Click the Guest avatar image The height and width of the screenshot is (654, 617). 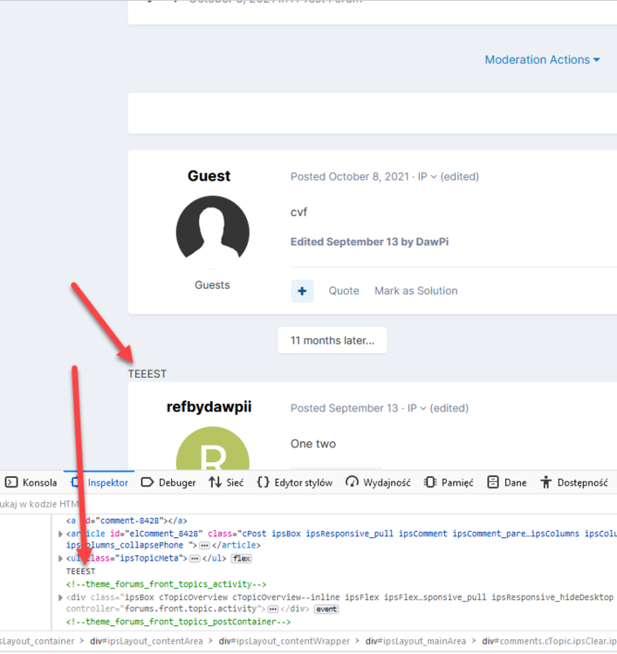pos(212,231)
